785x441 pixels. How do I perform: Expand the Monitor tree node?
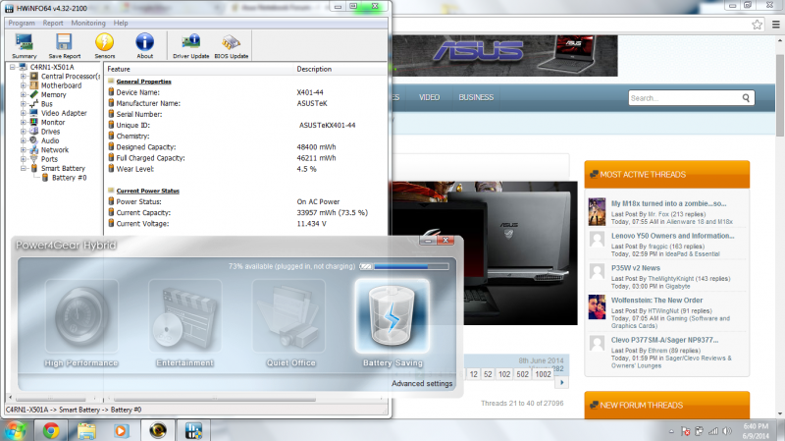[23, 122]
